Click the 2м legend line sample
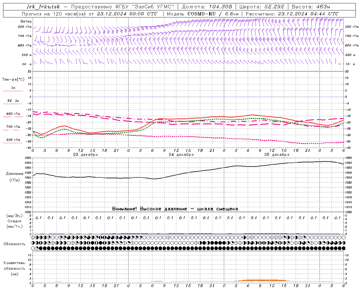Viewport: 360px width, 288px height. [13, 91]
